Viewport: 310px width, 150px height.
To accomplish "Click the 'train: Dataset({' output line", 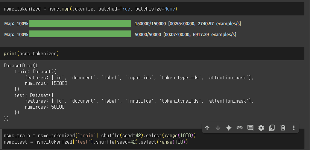I will (35, 71).
